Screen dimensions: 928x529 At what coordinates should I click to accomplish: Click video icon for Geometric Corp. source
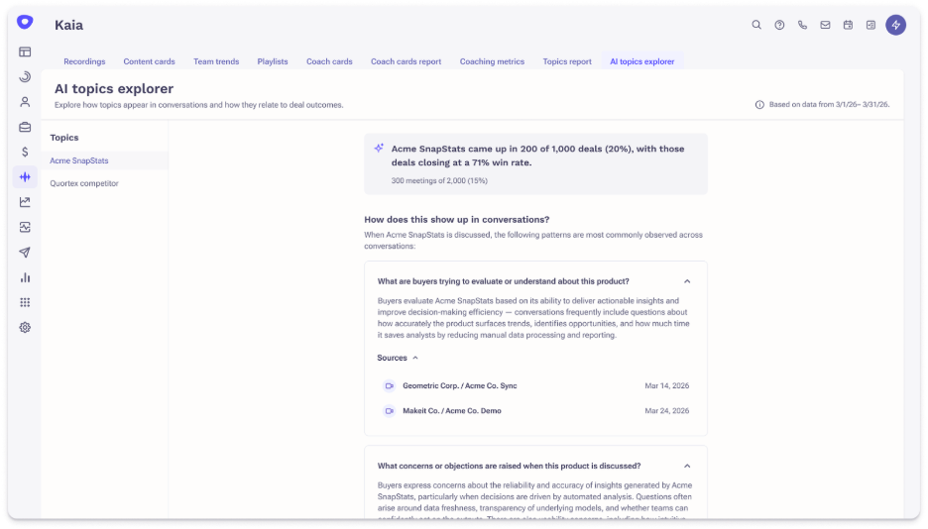coord(389,386)
